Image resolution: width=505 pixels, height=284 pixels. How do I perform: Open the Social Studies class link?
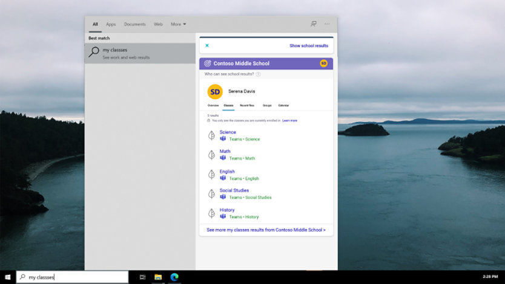tap(234, 190)
